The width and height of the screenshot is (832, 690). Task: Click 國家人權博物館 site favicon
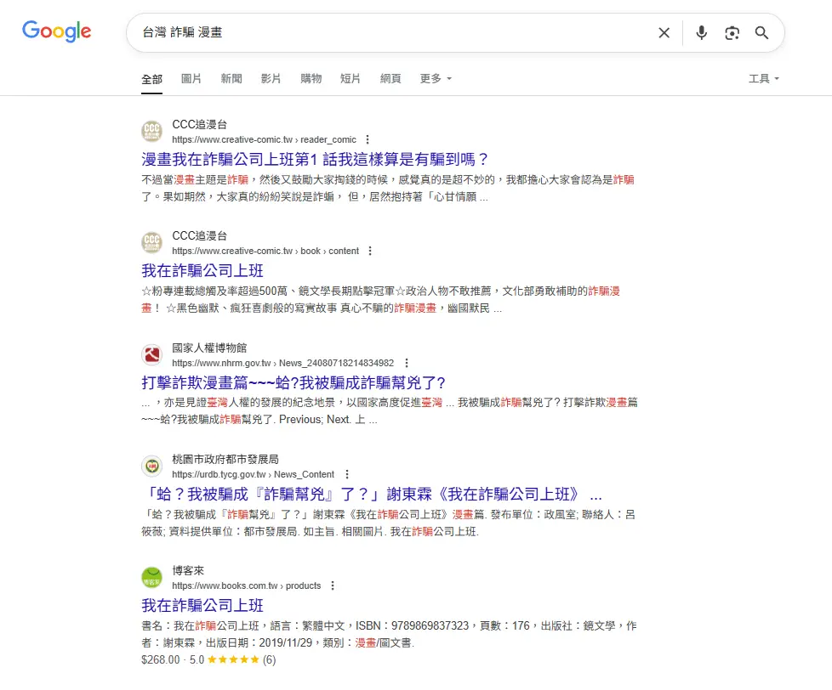(x=151, y=354)
